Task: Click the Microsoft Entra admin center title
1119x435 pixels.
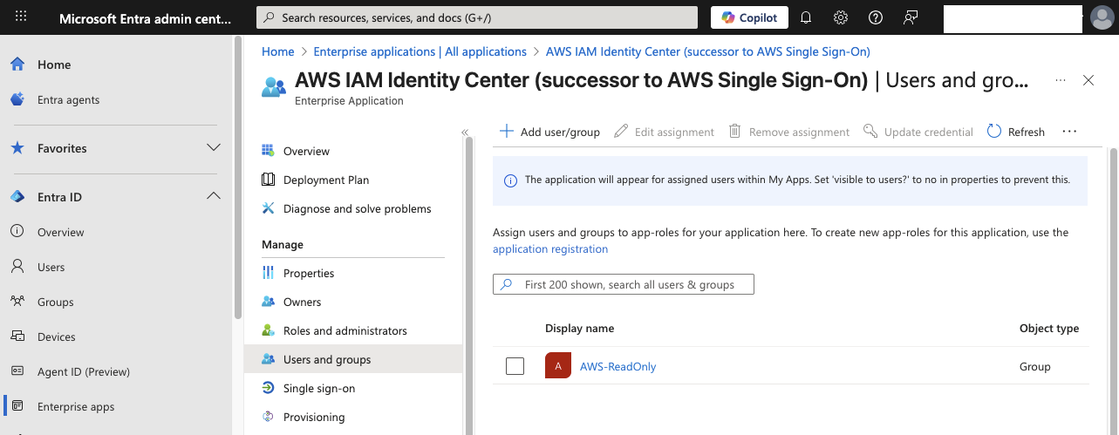Action: pos(146,17)
